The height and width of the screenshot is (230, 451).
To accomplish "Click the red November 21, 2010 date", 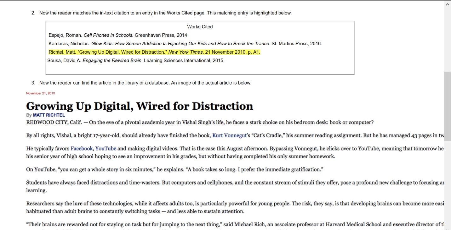I will [41, 93].
